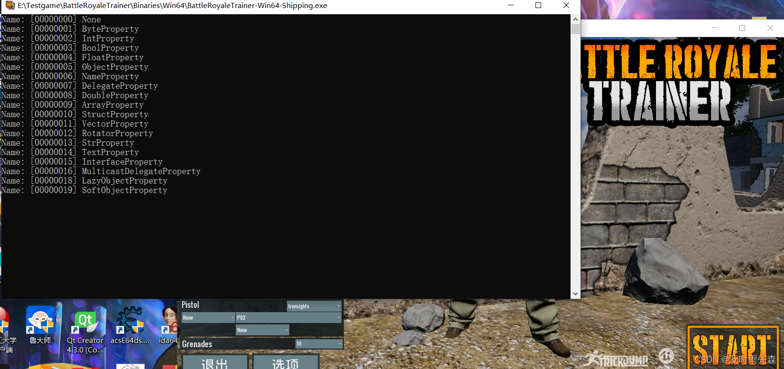Click the SoftObjectProperty console entry

(84, 190)
